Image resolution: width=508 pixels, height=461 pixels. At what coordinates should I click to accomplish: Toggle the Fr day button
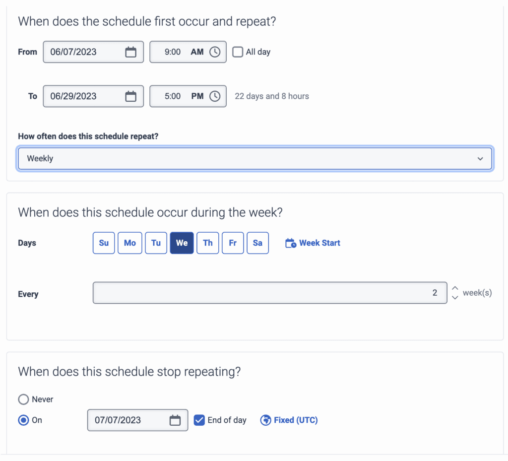point(233,243)
